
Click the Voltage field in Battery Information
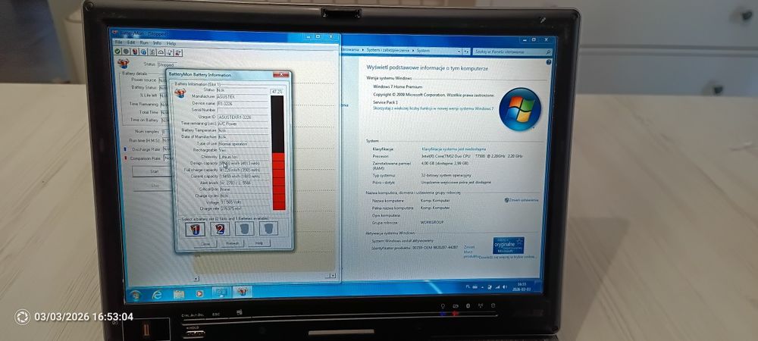(245, 202)
